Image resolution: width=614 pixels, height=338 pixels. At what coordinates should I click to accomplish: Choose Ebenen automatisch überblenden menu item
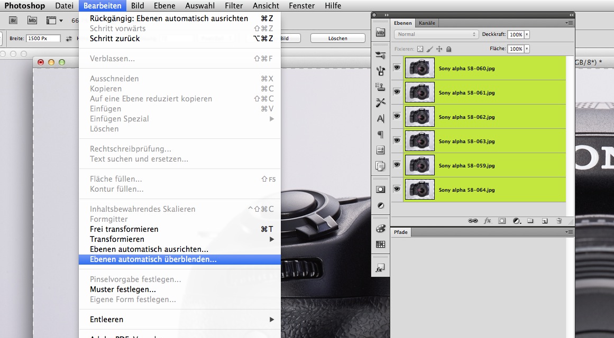153,259
